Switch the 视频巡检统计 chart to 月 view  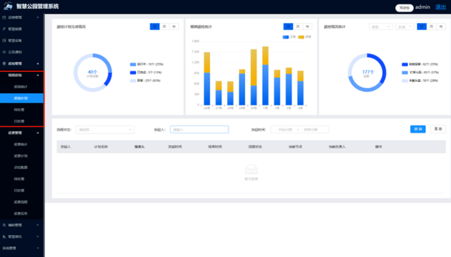tap(298, 27)
